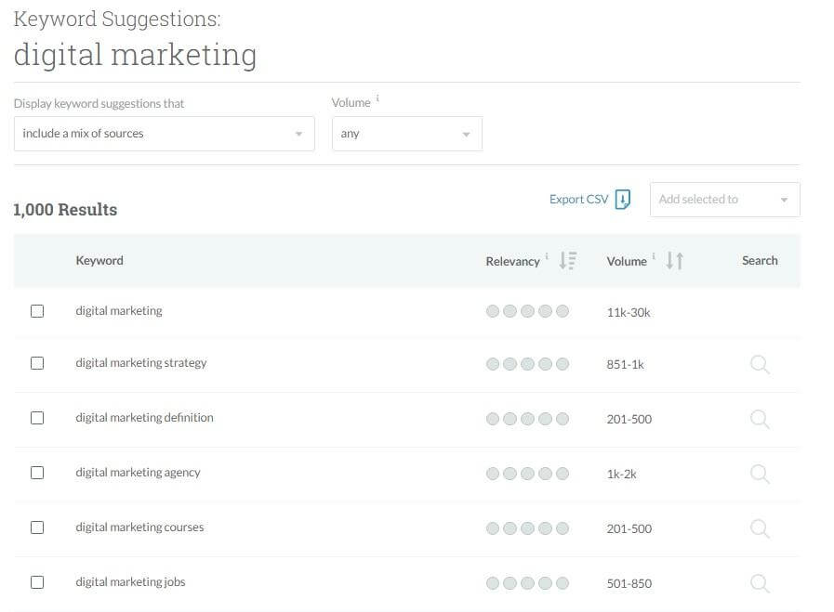Click the Export CSV download icon
This screenshot has height=612, width=834.
622,200
